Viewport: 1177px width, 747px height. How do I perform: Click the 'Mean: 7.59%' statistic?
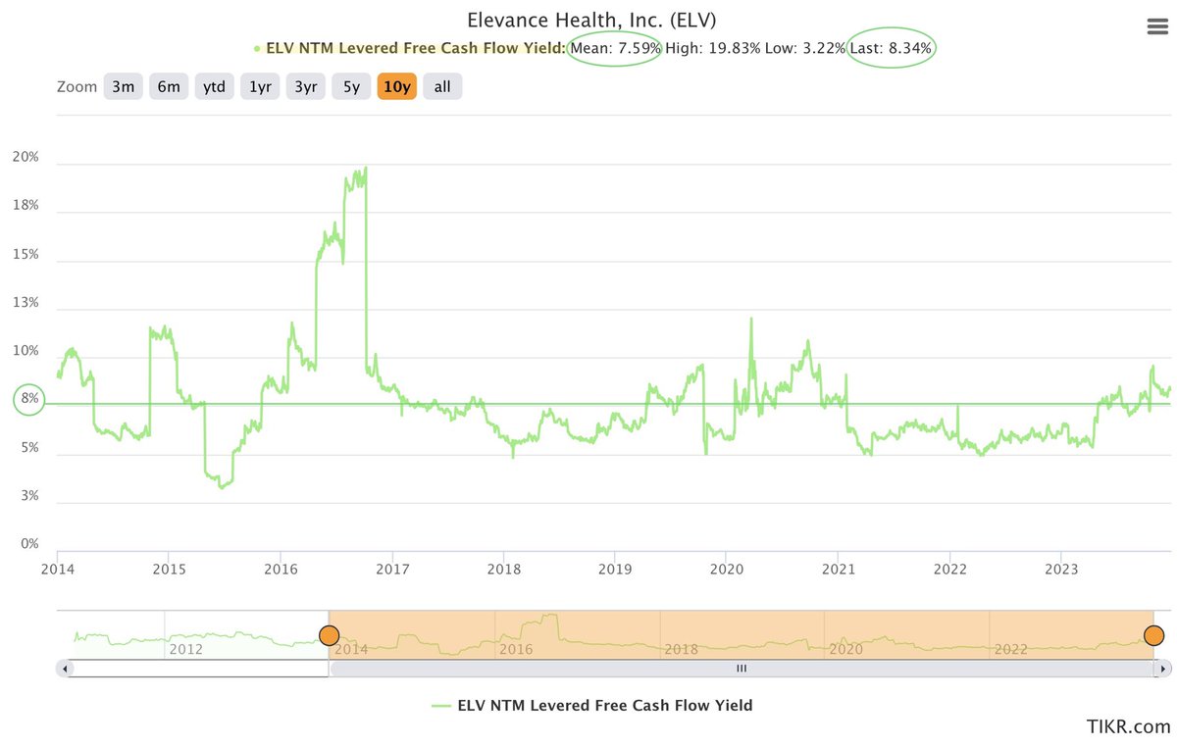[616, 47]
